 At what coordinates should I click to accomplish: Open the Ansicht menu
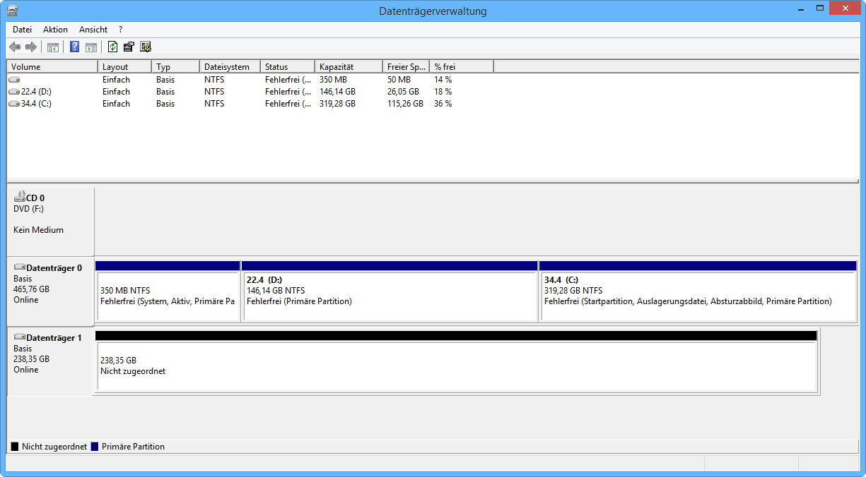coord(93,30)
